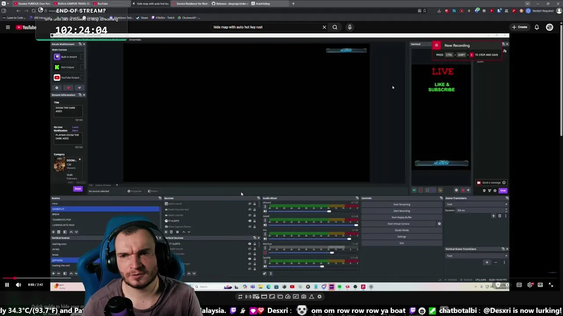
Task: Mute the Spotify audio channel
Action: [265, 266]
